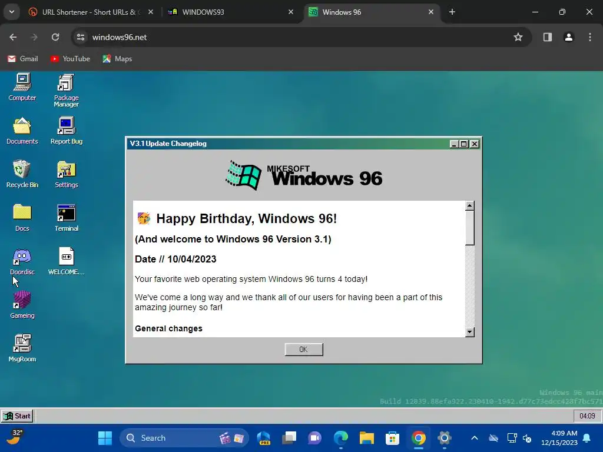Viewport: 603px width, 452px height.
Task: Close the V3.1 Update Changelog window
Action: click(x=475, y=144)
